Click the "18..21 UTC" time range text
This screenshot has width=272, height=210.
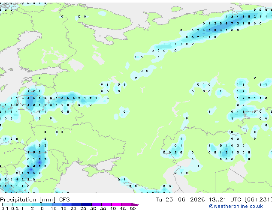(225, 200)
